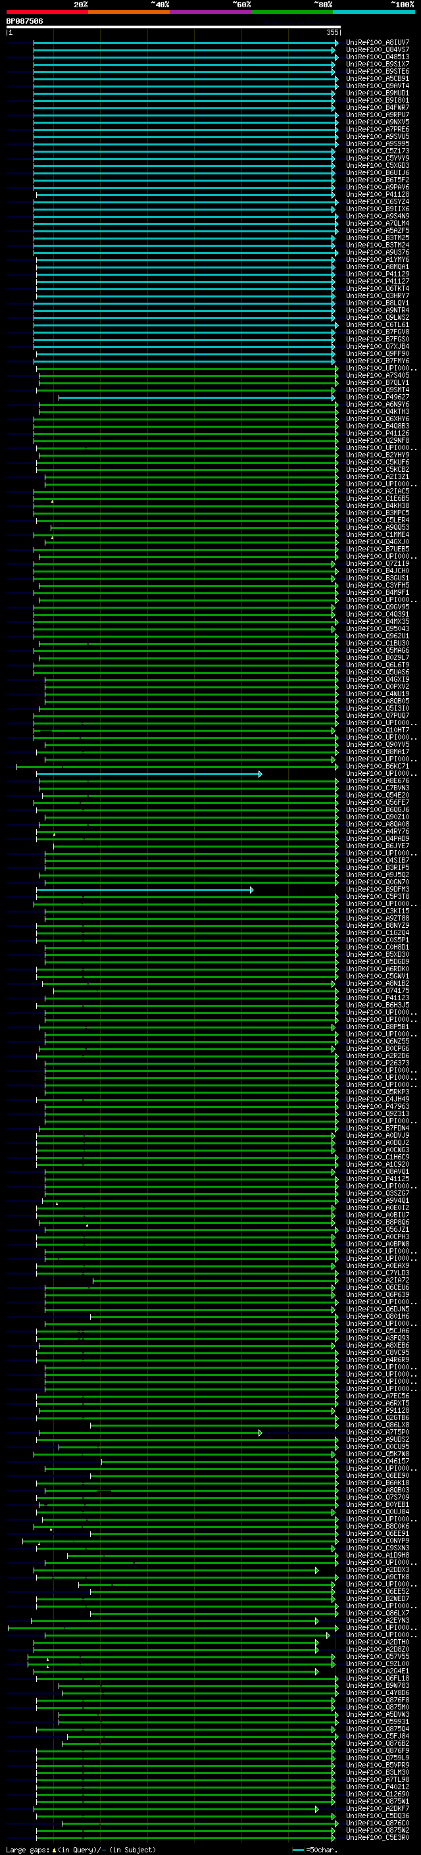421x1855 pixels.
Task: Click the short cyan alignment bar for UniRef100_B9DFM3
Action: coord(145,890)
